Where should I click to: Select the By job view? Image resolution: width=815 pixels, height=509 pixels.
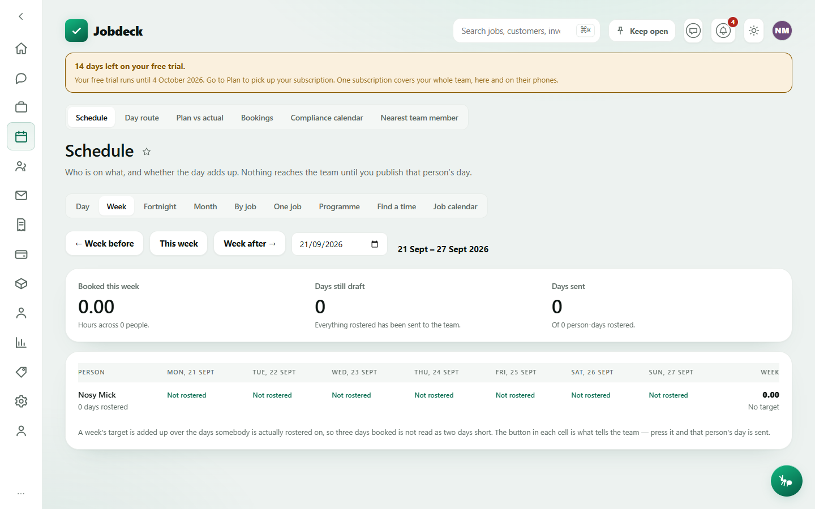(246, 206)
